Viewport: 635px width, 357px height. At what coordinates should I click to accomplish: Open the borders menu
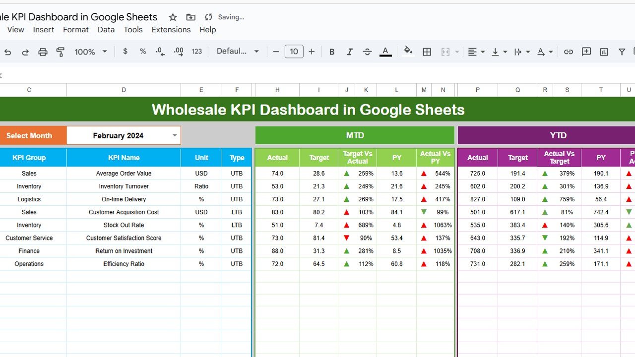click(427, 52)
